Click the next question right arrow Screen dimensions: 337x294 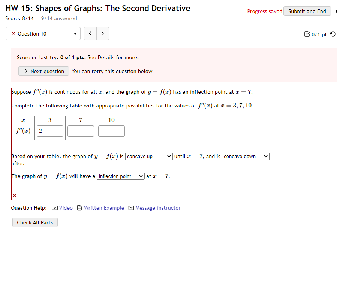[102, 33]
